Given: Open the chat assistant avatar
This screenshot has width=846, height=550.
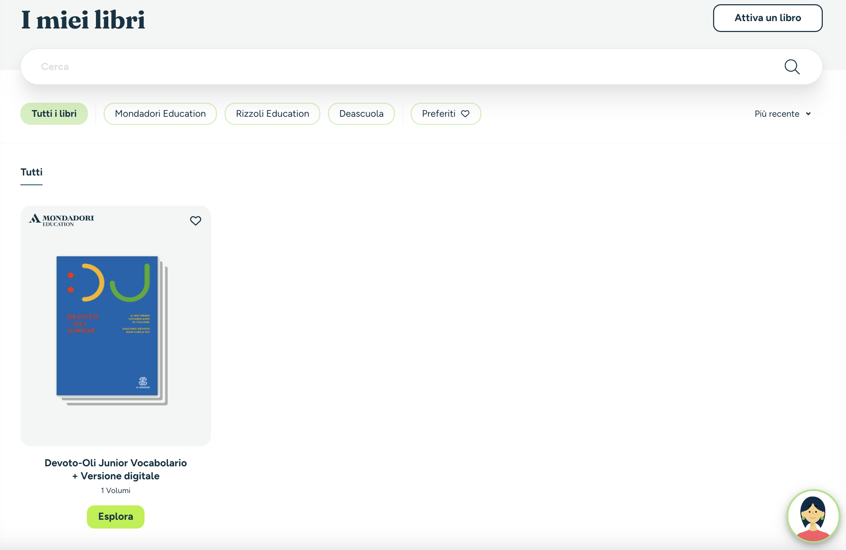Looking at the screenshot, I should [x=813, y=516].
